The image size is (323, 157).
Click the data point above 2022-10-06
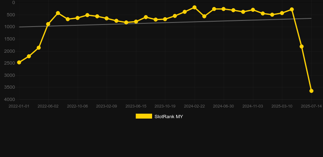(77, 18)
